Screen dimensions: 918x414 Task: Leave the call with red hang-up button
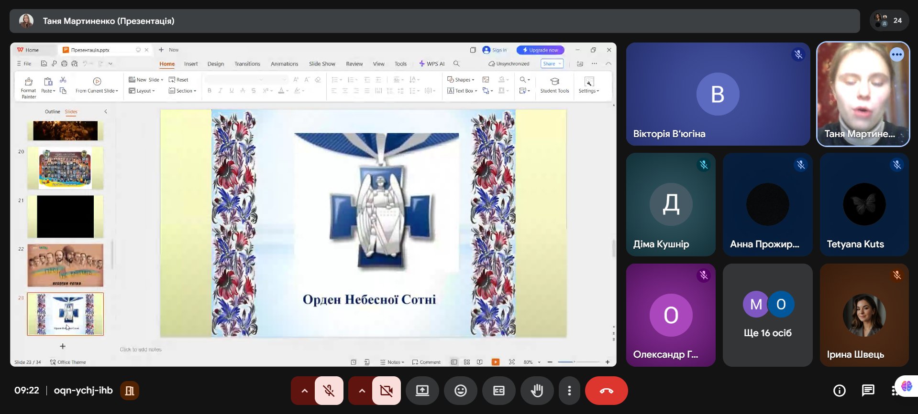click(606, 391)
